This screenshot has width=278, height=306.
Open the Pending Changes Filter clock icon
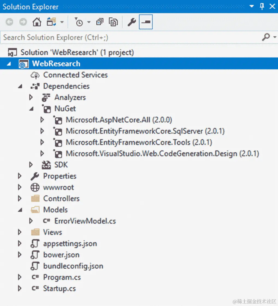tap(79, 22)
